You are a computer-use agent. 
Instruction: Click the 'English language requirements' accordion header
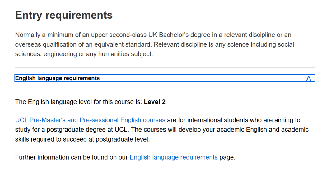58,78
